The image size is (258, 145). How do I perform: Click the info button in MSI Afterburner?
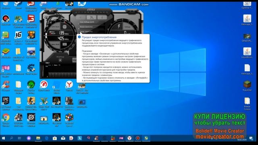coord(102,17)
